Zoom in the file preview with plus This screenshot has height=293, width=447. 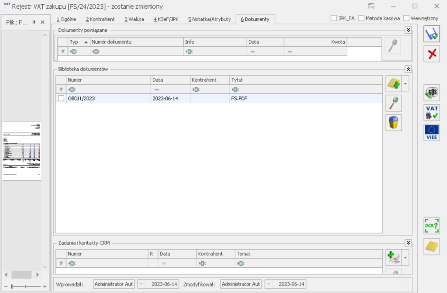click(x=45, y=286)
